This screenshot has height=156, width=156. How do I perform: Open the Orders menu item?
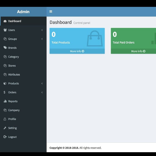pos(23,92)
